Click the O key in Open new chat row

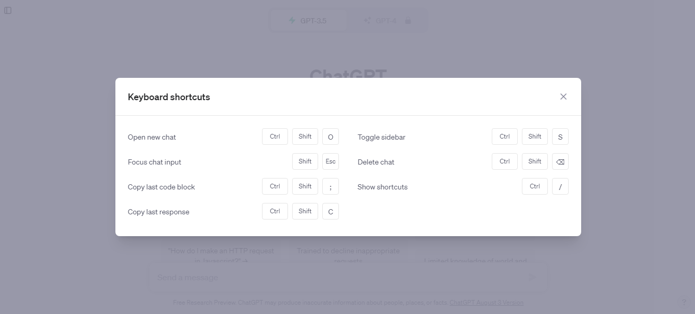pyautogui.click(x=331, y=136)
